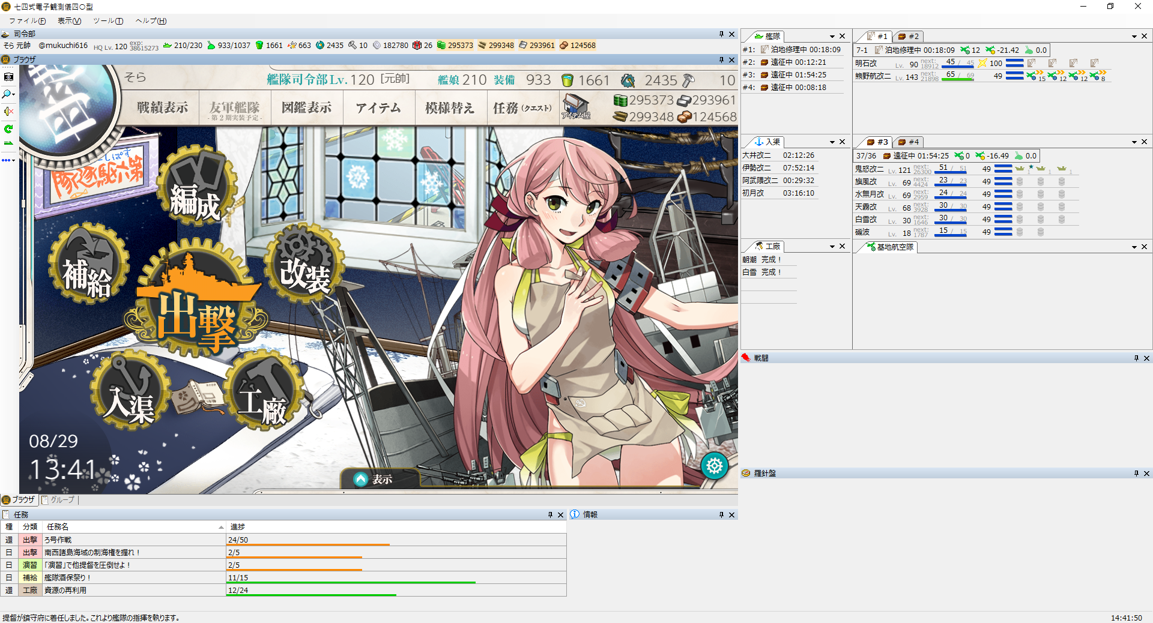Open the 表示(V) menu
1153x623 pixels.
coord(69,21)
